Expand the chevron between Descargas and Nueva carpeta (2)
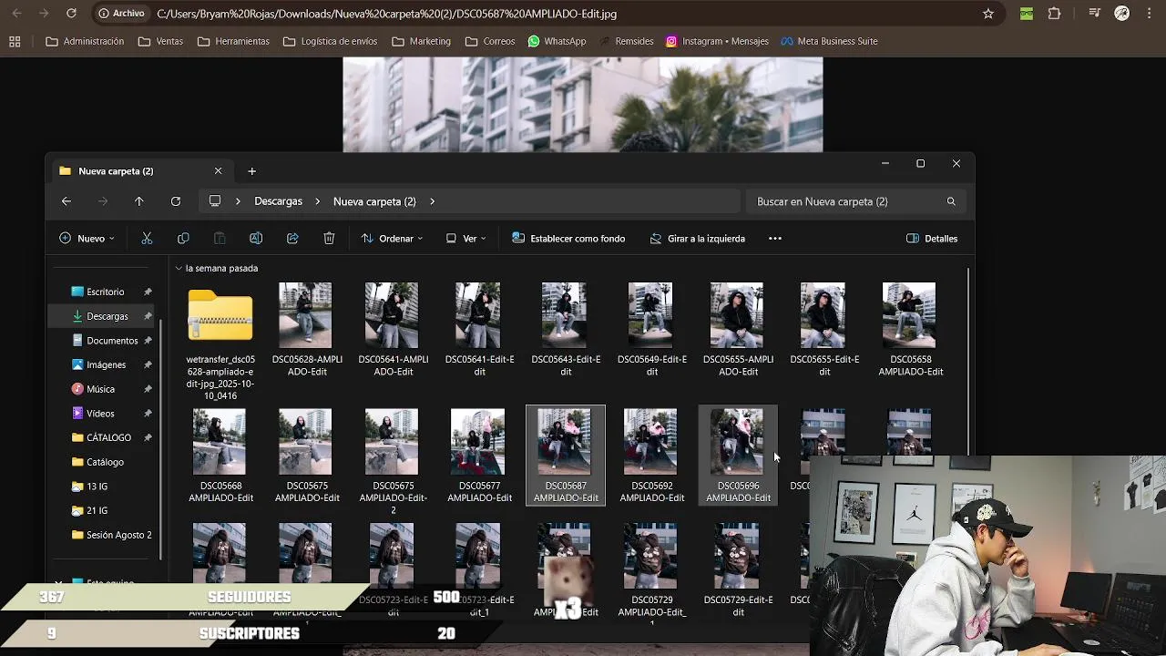1166x656 pixels. (x=318, y=201)
